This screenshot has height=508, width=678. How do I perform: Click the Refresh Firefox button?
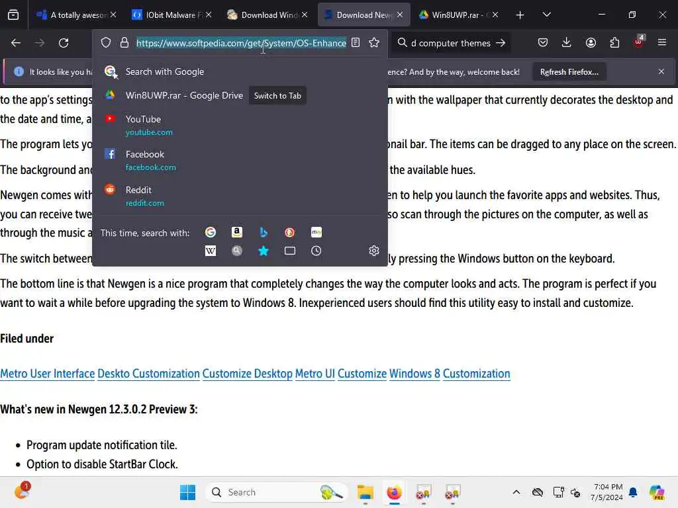(569, 72)
